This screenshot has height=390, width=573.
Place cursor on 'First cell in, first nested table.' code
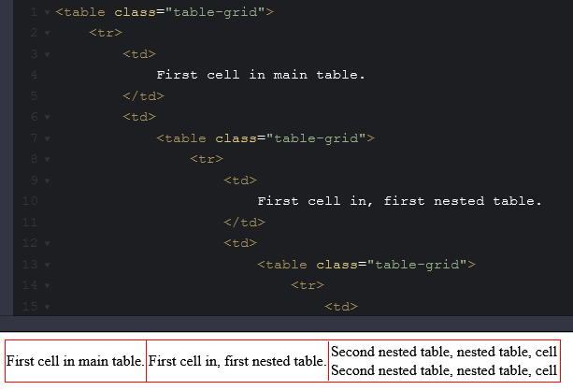click(399, 201)
